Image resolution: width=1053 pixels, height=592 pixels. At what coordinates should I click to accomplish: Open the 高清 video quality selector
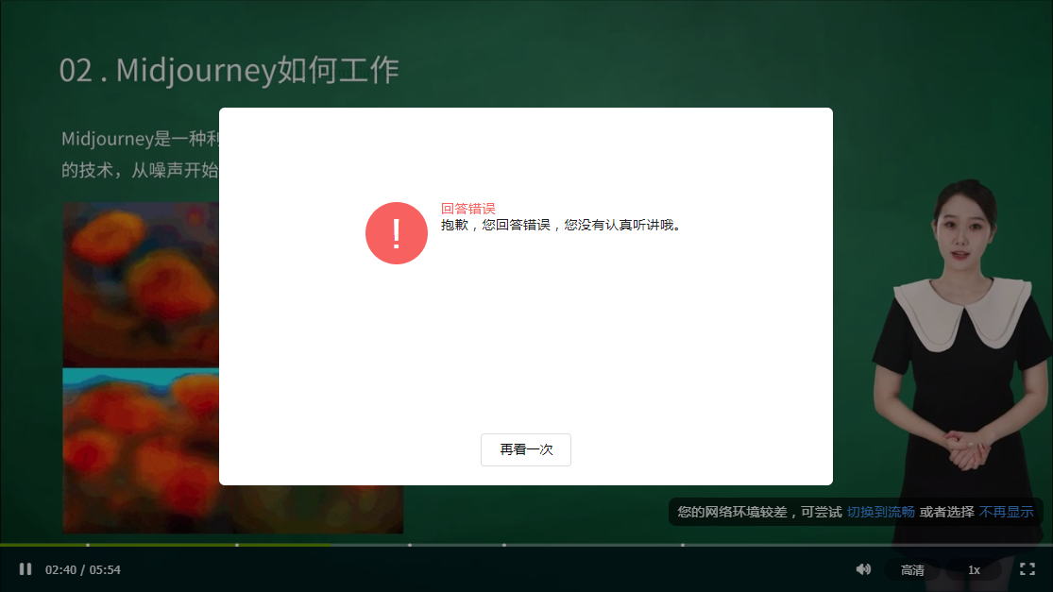(913, 569)
